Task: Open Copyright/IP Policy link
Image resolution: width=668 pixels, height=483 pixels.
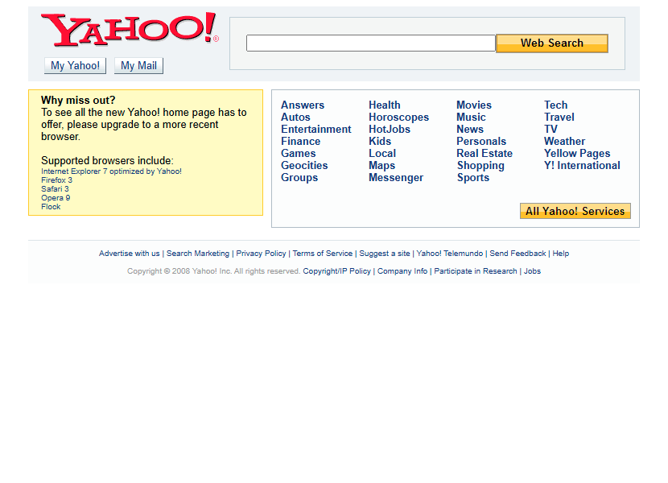Action: (336, 271)
